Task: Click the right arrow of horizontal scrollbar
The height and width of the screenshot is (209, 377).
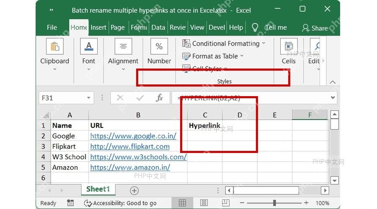Action: (x=325, y=191)
